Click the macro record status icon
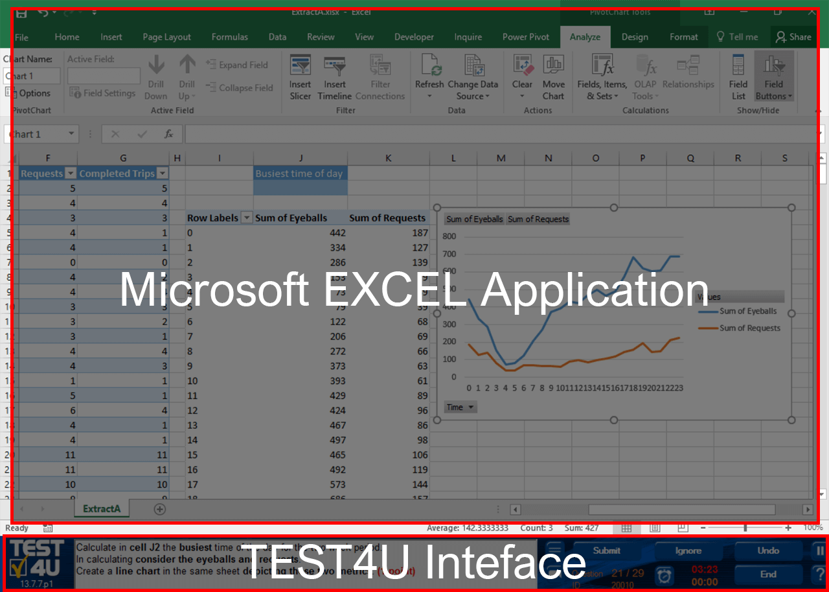The width and height of the screenshot is (829, 592). point(48,529)
